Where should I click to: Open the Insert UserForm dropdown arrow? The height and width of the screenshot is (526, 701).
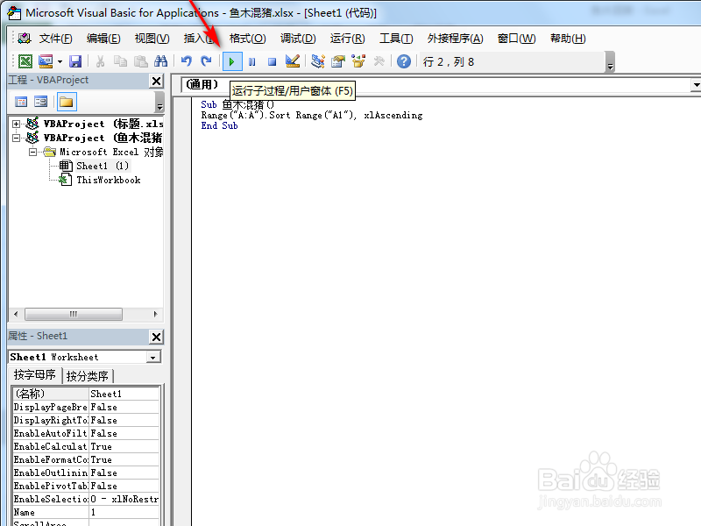pyautogui.click(x=60, y=61)
